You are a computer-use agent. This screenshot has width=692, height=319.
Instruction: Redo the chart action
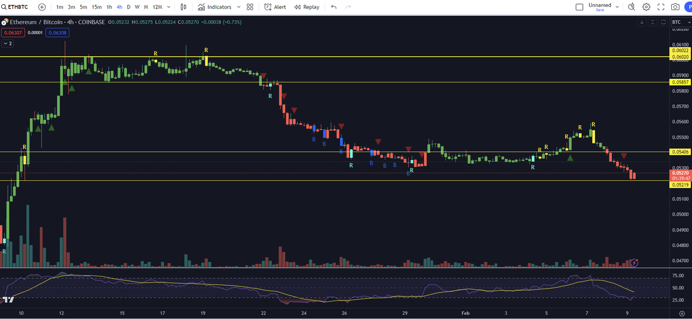pyautogui.click(x=348, y=7)
